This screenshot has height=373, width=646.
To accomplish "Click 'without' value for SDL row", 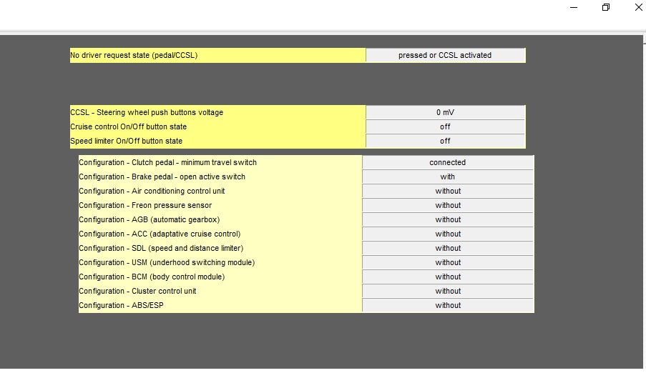I will coord(448,248).
